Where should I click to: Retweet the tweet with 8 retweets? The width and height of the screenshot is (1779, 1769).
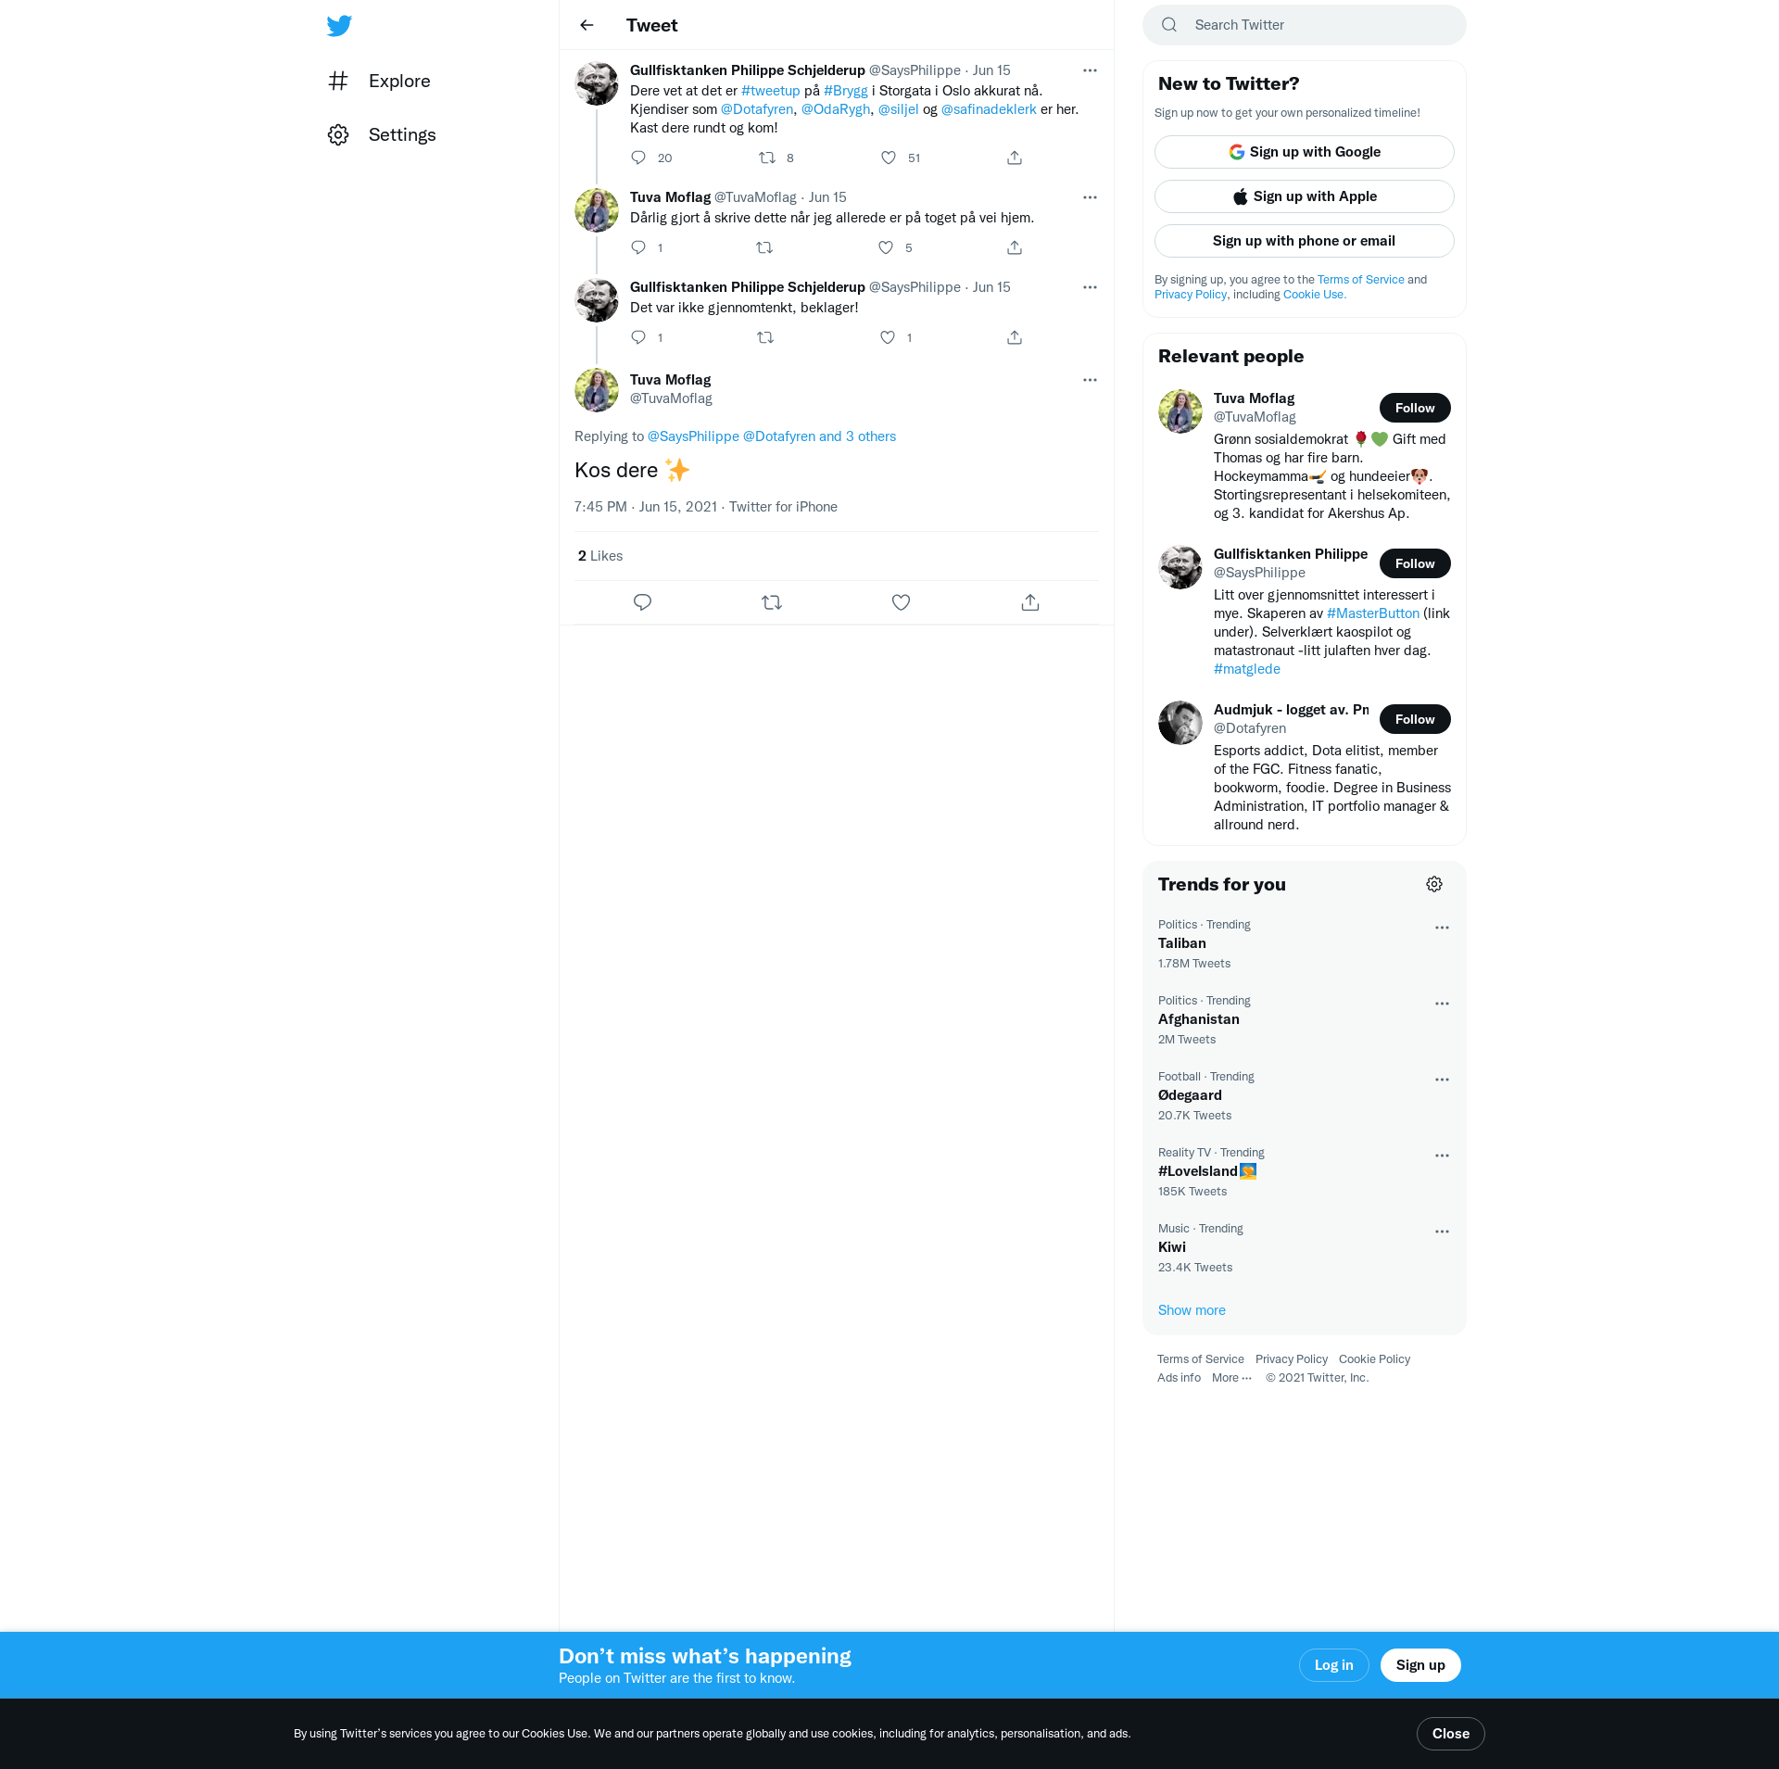[x=767, y=158]
